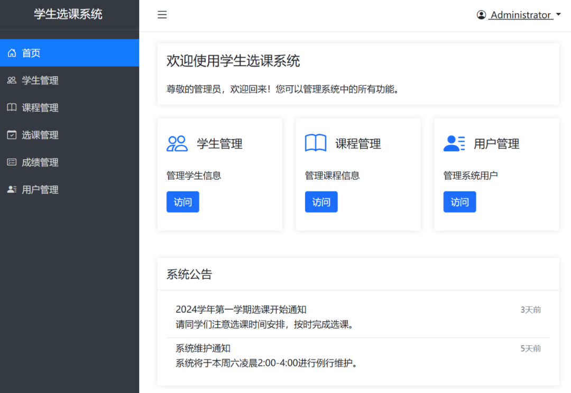
Task: Click the hamburger menu icon in top bar
Action: 162,15
